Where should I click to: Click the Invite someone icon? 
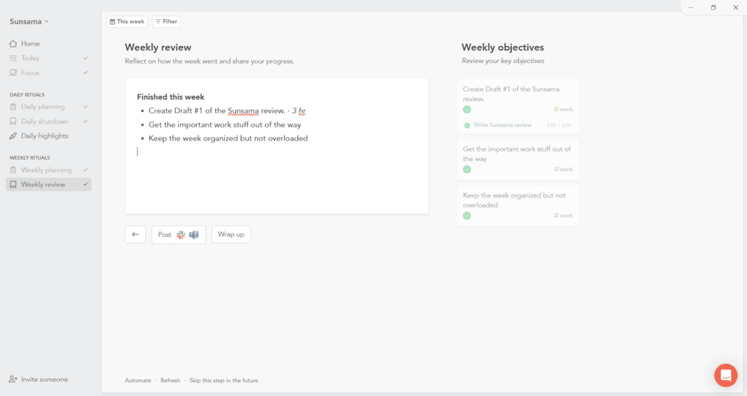pos(13,380)
